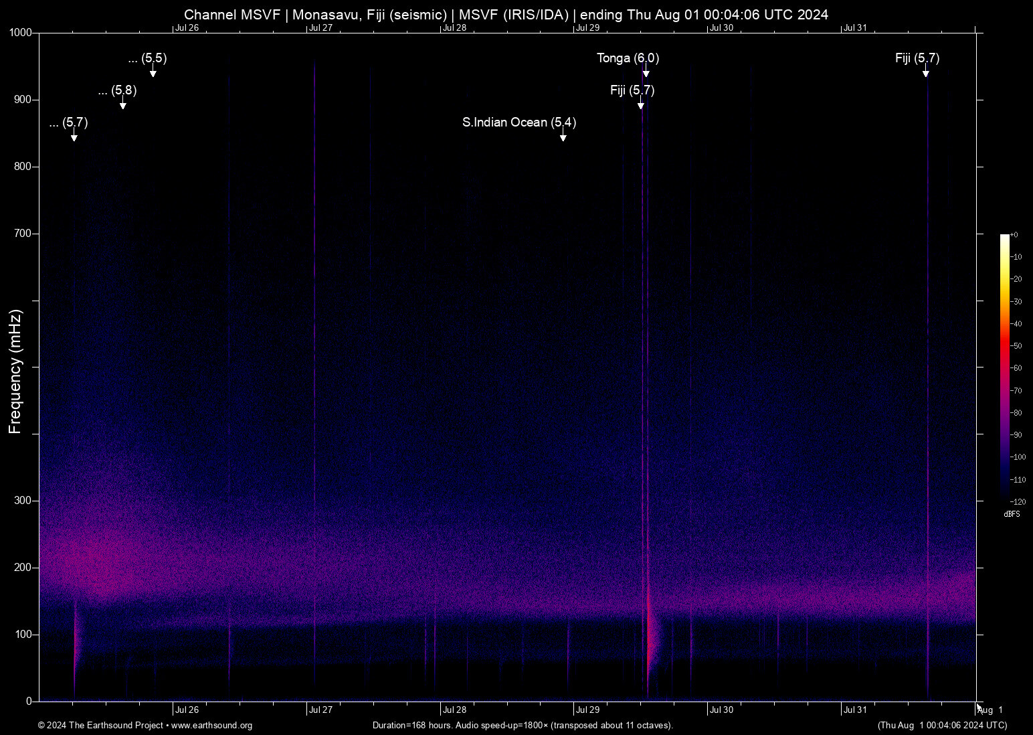Click the Fiji (5.7) label directly beneath Tonga (6.0)
This screenshot has width=1033, height=735.
[x=632, y=90]
